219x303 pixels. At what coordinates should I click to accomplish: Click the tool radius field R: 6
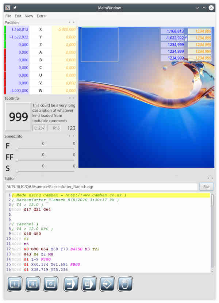54,128
